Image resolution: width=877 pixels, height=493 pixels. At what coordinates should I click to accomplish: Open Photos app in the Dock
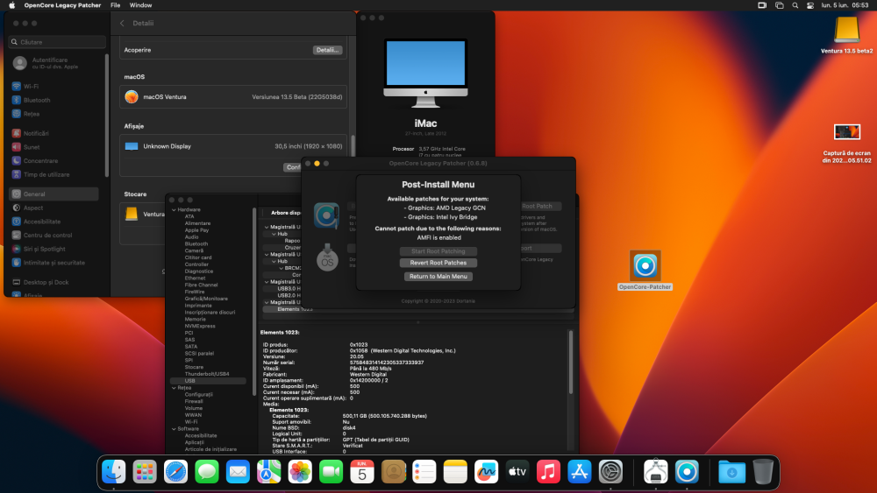(300, 472)
